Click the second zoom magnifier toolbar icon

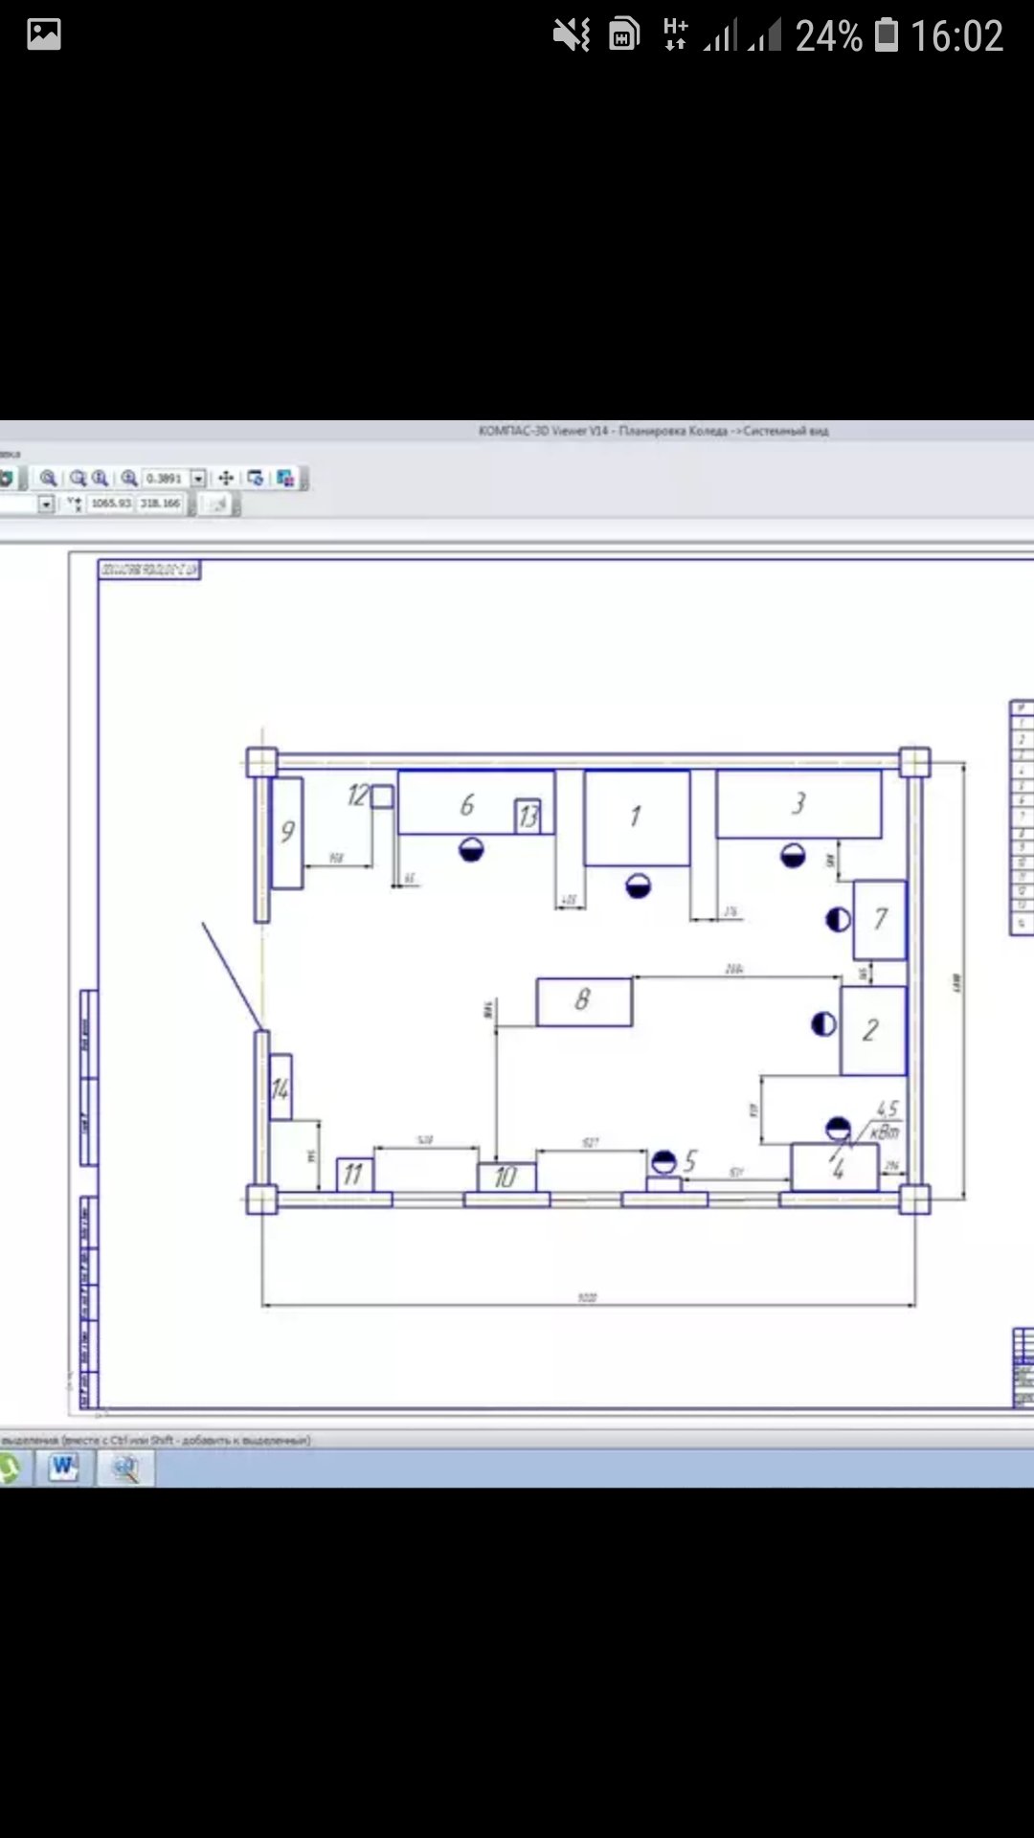79,478
